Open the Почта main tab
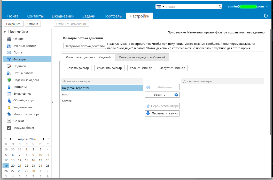 click(x=13, y=16)
